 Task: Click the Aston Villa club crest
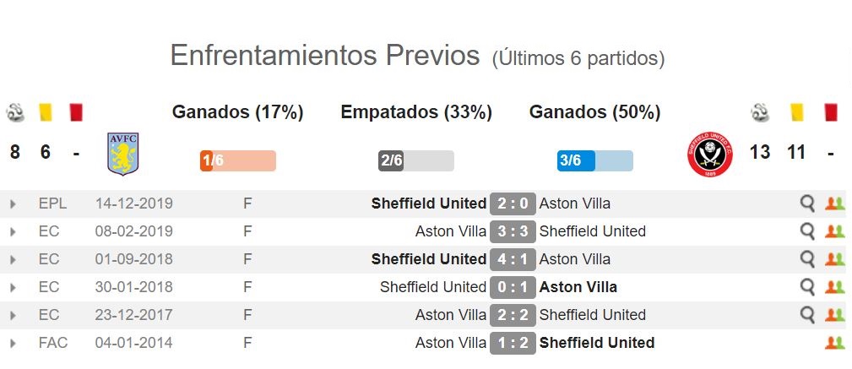pos(122,154)
